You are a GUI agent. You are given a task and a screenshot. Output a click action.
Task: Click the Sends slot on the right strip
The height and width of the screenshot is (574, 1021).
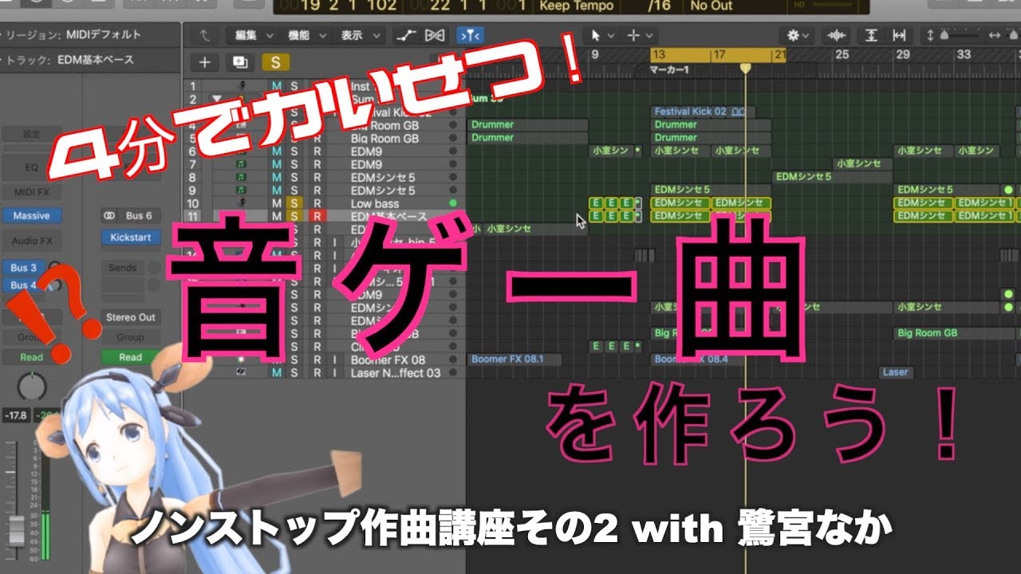tap(123, 268)
